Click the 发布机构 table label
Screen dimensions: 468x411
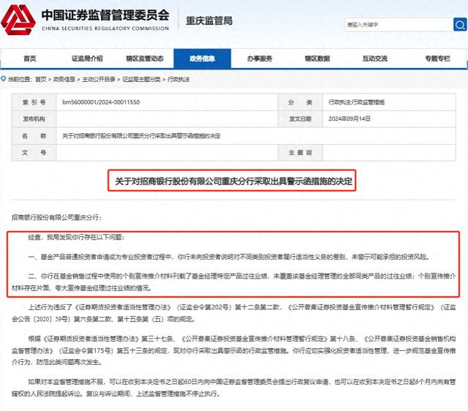click(34, 118)
